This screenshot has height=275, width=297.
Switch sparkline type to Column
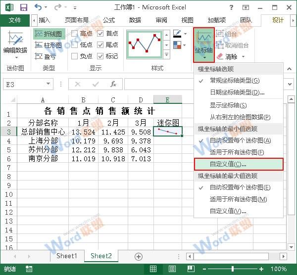point(49,45)
